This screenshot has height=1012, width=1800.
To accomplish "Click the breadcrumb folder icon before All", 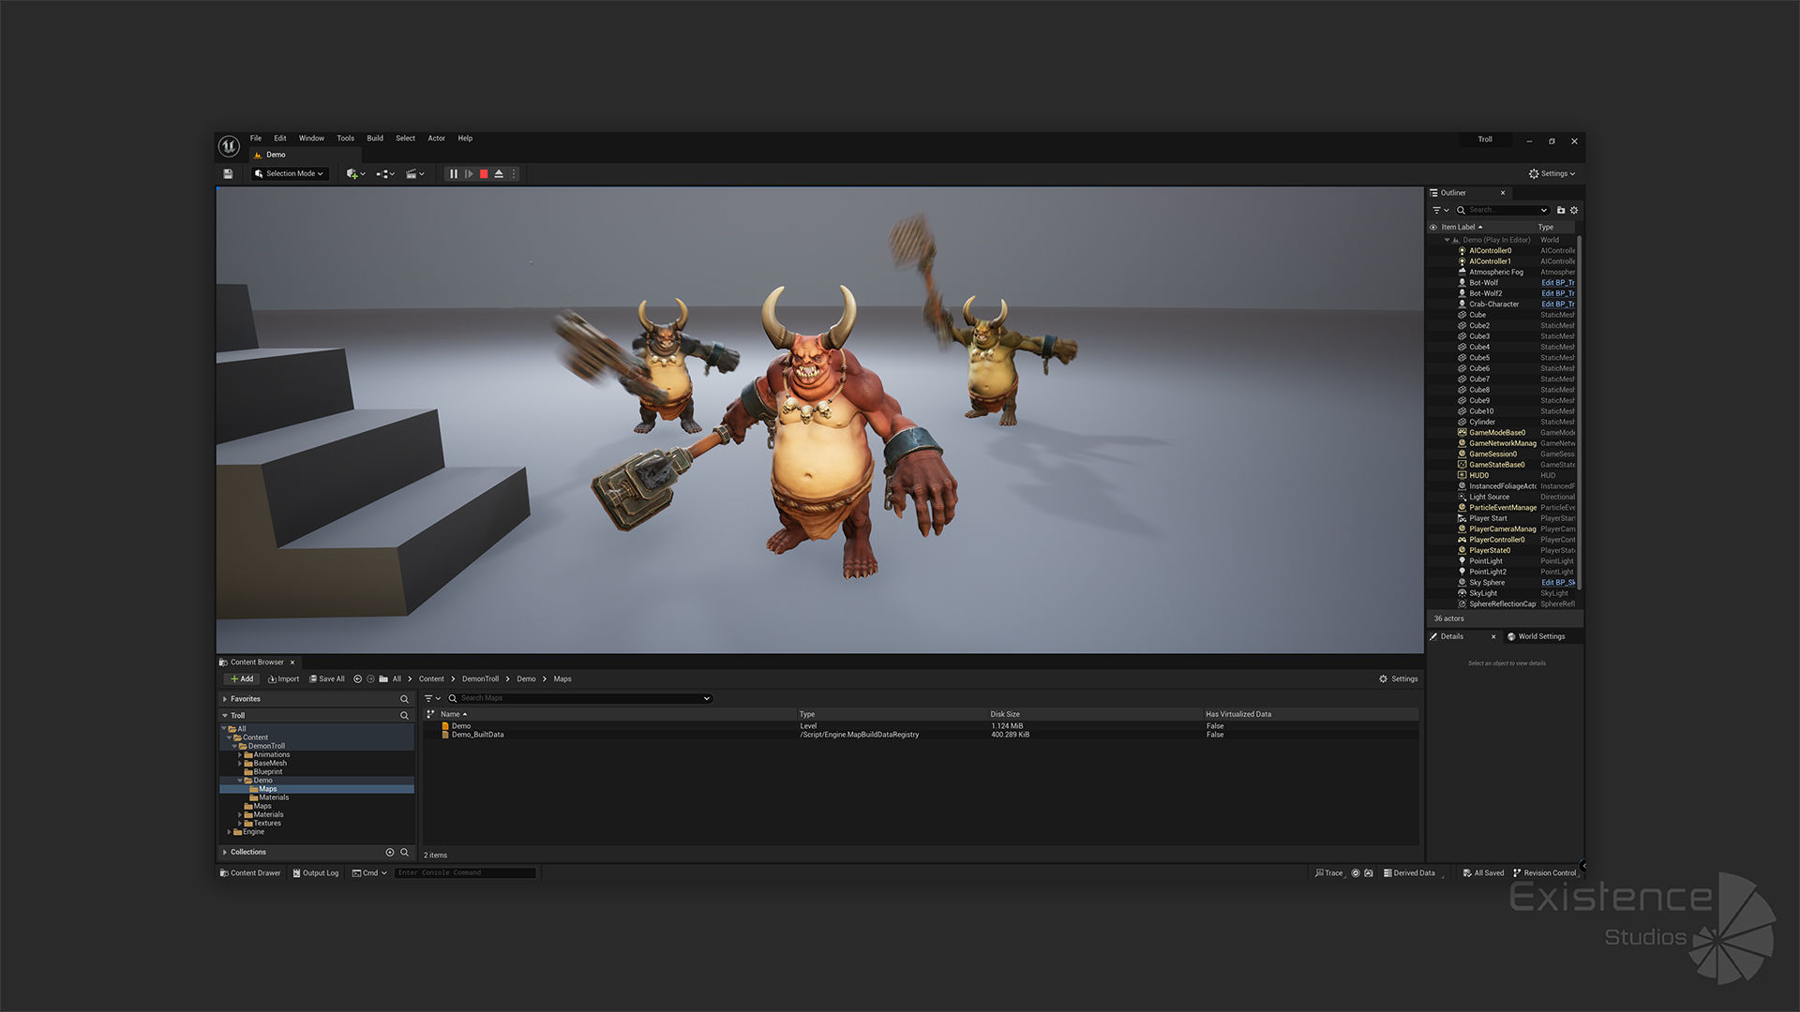I will coord(383,679).
